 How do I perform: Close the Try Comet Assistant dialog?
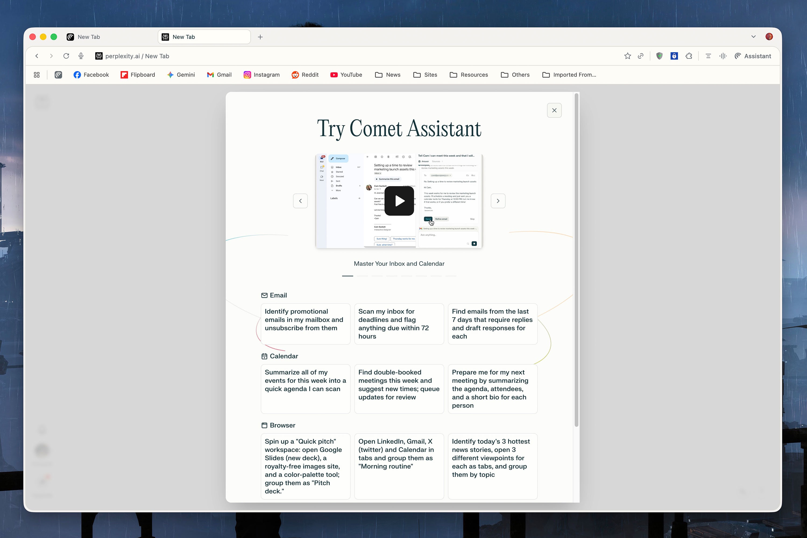click(554, 111)
